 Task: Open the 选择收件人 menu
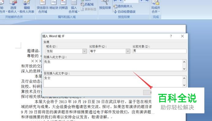click(x=13, y=7)
